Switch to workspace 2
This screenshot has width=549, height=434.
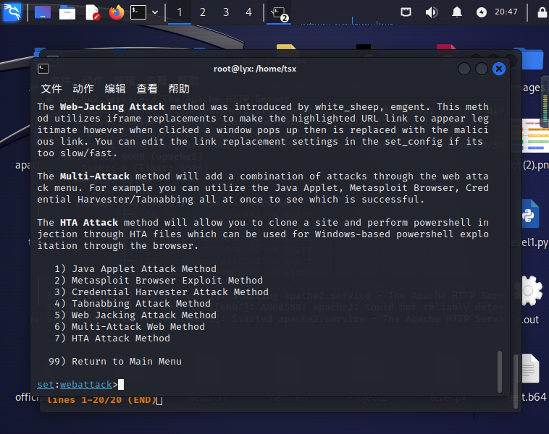(202, 12)
